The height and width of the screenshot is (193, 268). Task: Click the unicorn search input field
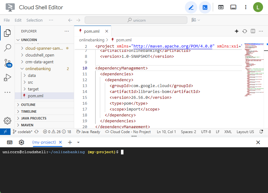pyautogui.click(x=136, y=20)
